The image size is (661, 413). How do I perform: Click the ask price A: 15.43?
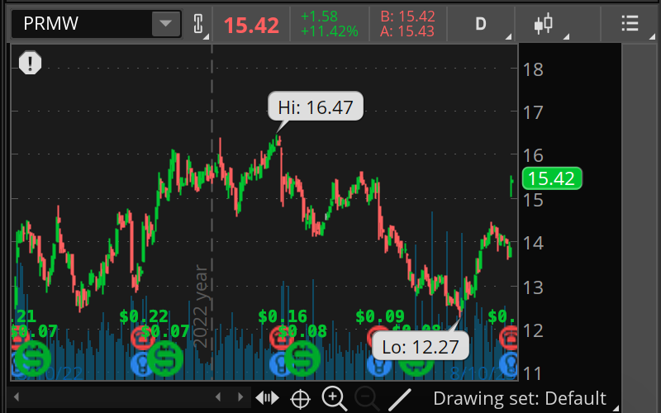(x=407, y=31)
